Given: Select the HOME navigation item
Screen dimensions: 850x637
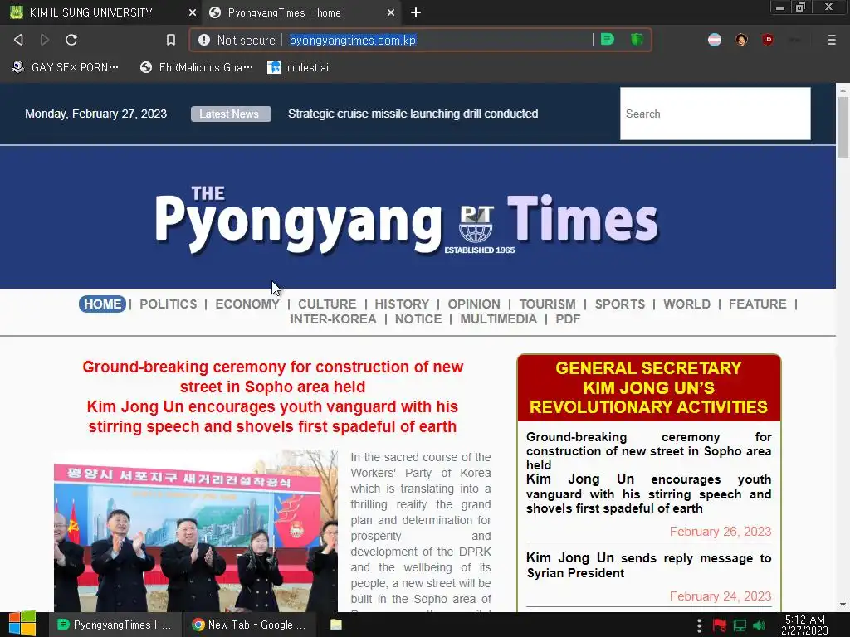Looking at the screenshot, I should 102,304.
